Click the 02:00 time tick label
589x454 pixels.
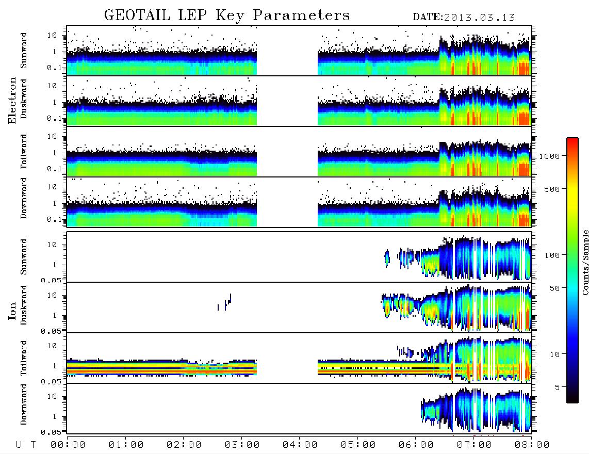[x=184, y=445]
